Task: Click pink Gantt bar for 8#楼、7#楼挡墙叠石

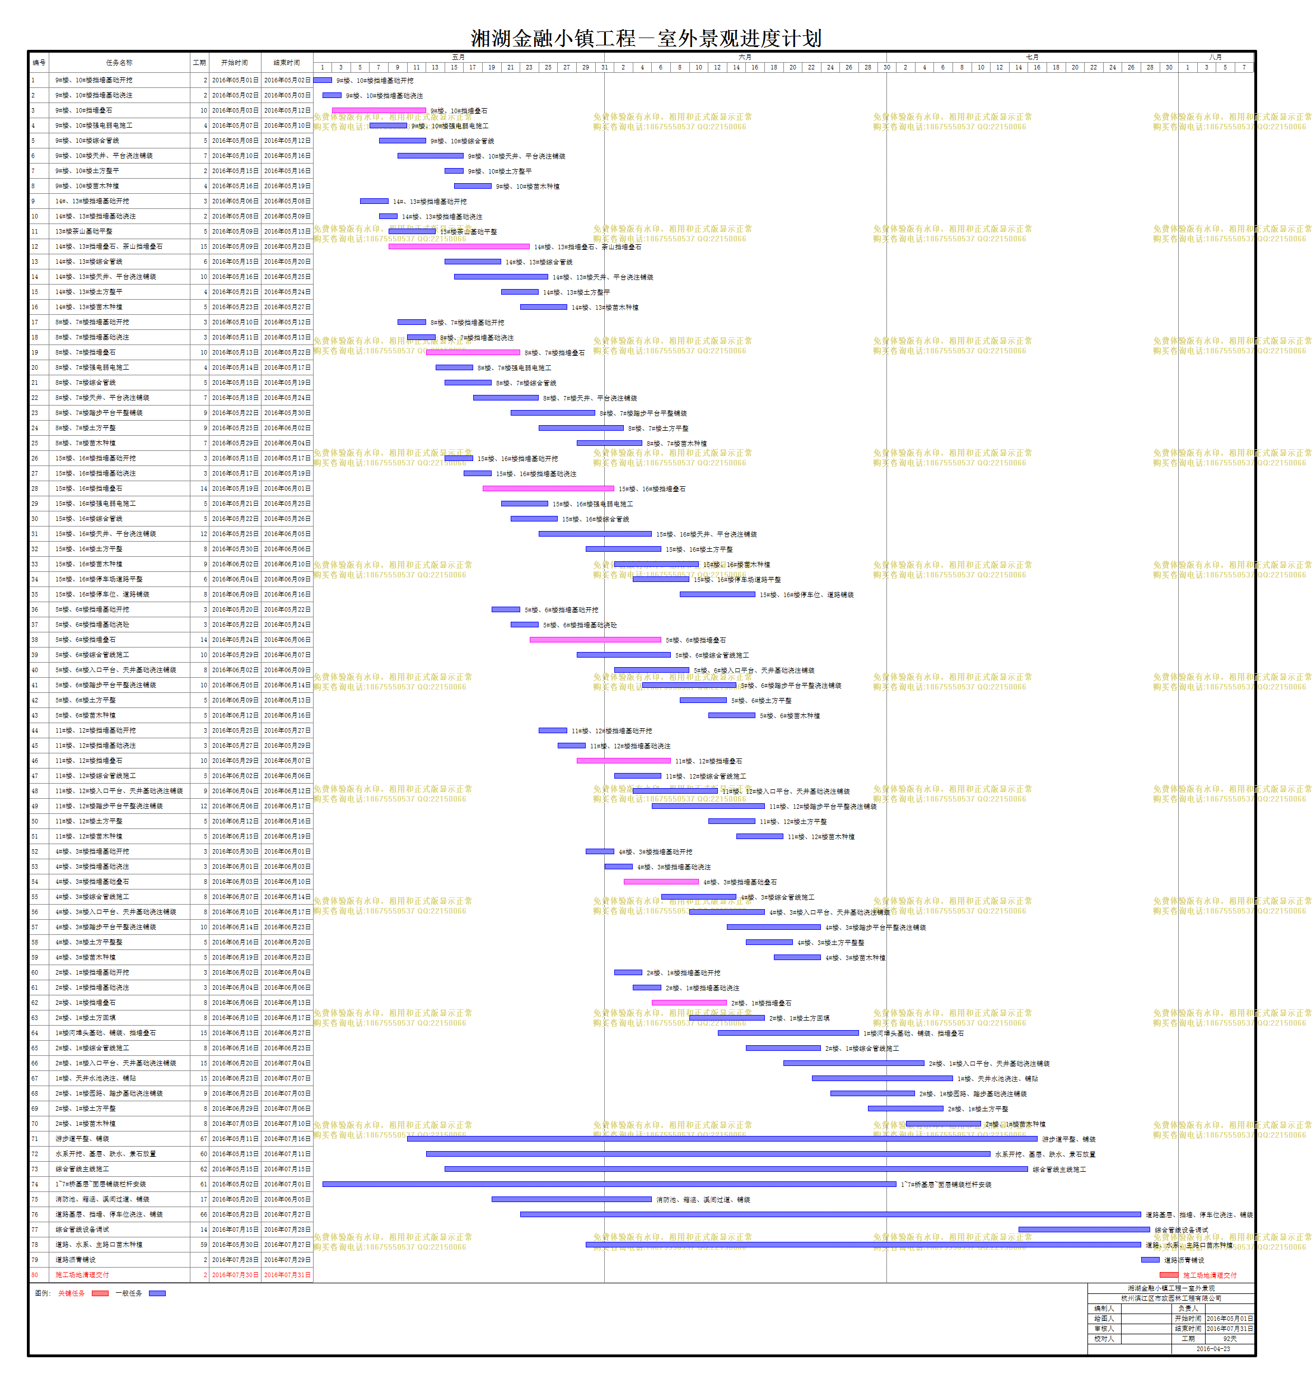Action: pyautogui.click(x=473, y=352)
